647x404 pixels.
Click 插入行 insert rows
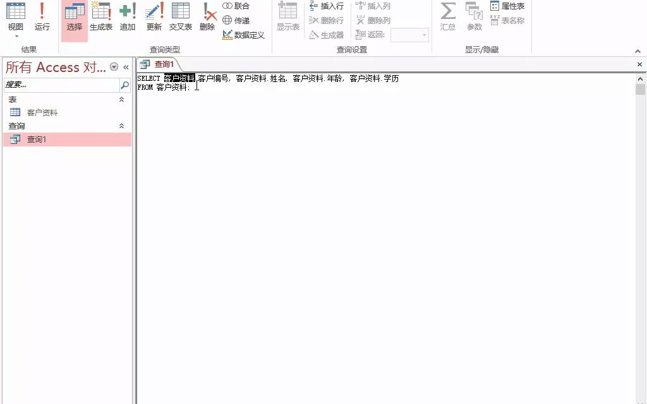[327, 6]
